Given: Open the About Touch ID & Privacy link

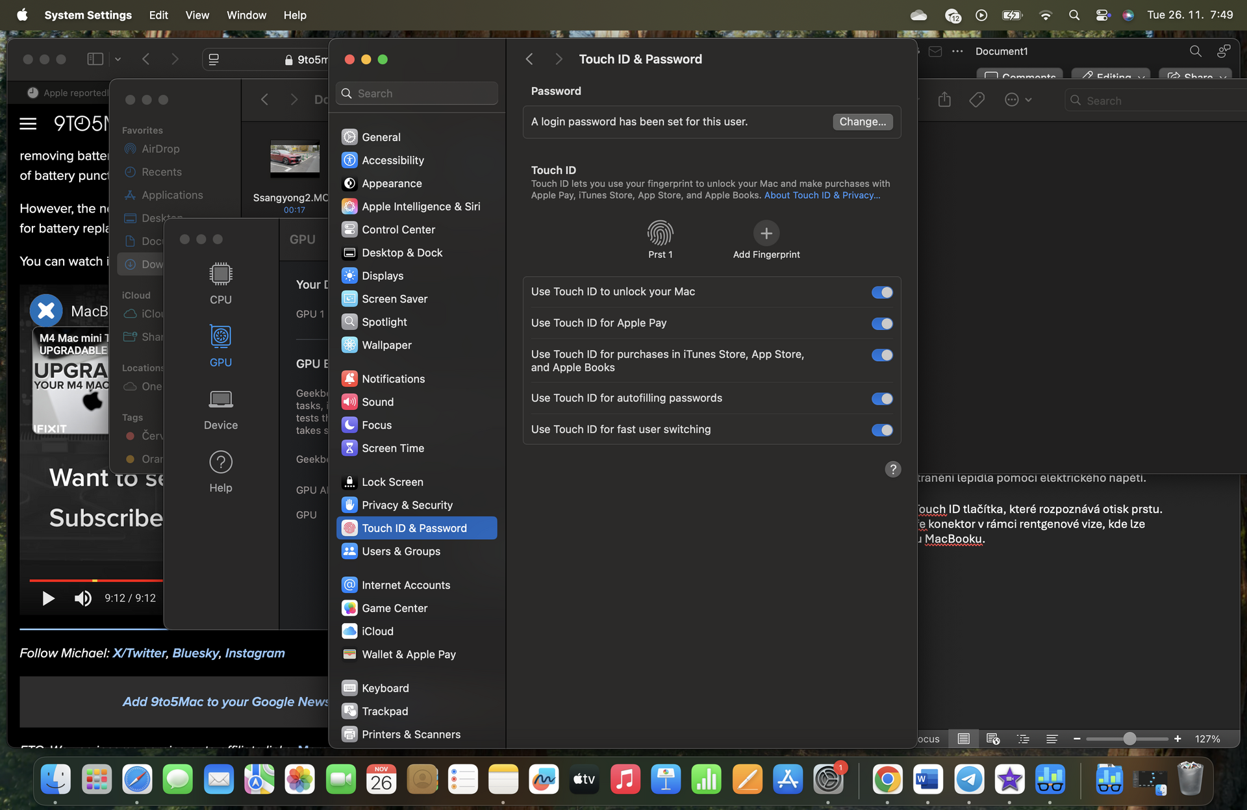Looking at the screenshot, I should point(821,195).
